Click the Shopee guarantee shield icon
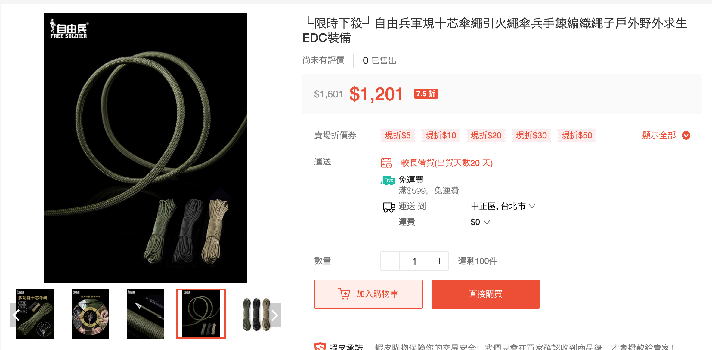712x350 pixels. [x=320, y=346]
